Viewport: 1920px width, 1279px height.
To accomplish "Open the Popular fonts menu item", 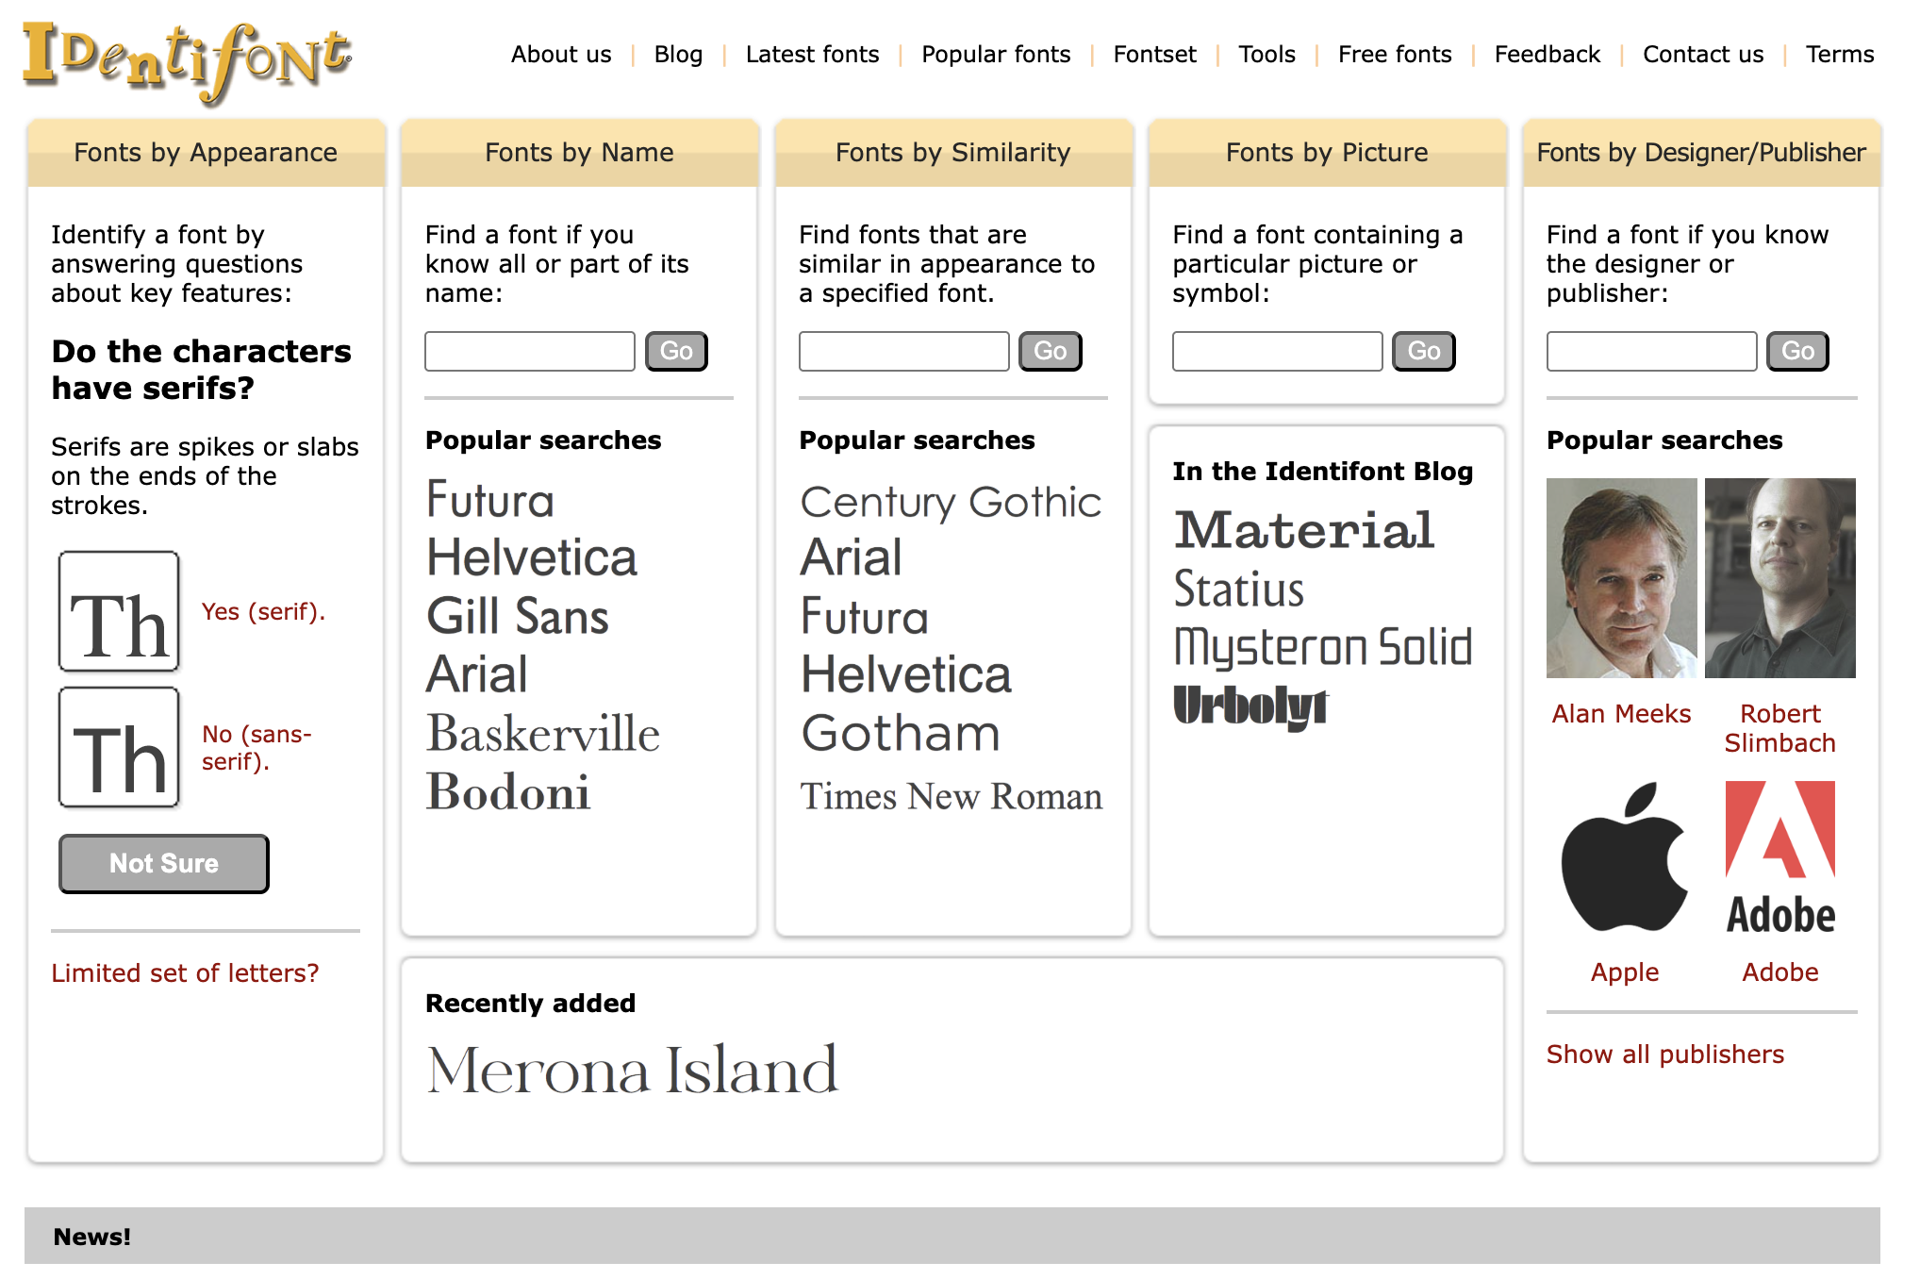I will 996,55.
